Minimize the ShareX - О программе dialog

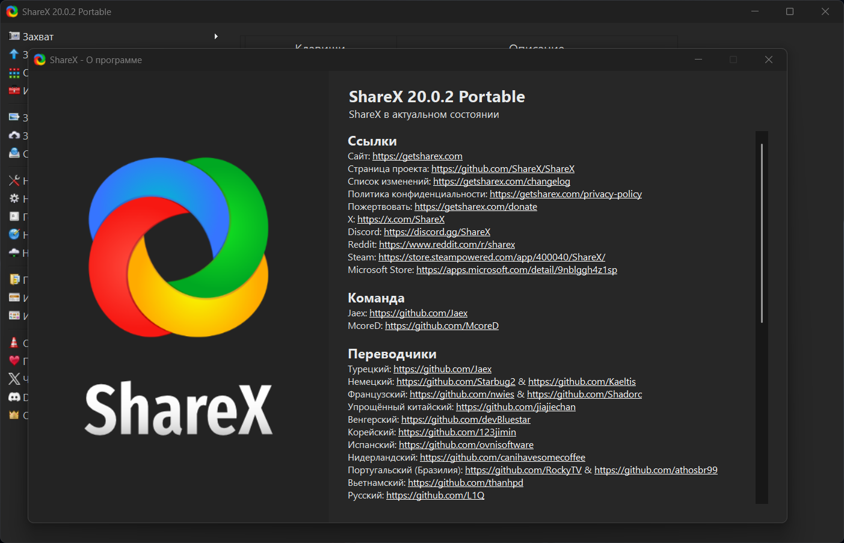(x=698, y=60)
